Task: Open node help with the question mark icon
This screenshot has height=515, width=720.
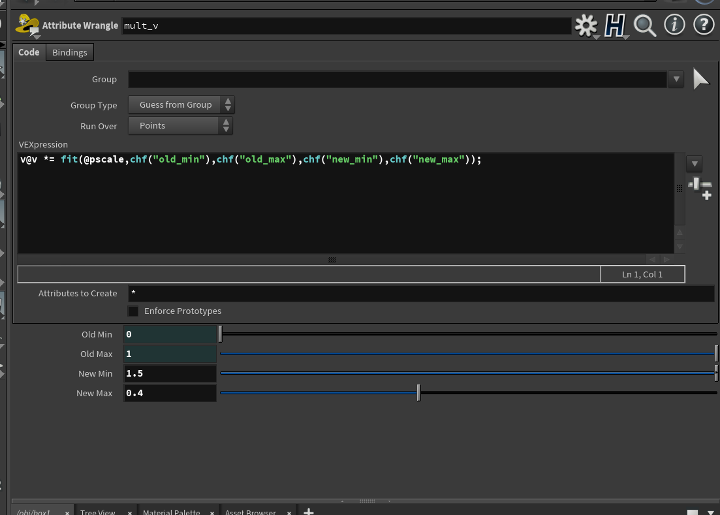Action: click(x=704, y=25)
